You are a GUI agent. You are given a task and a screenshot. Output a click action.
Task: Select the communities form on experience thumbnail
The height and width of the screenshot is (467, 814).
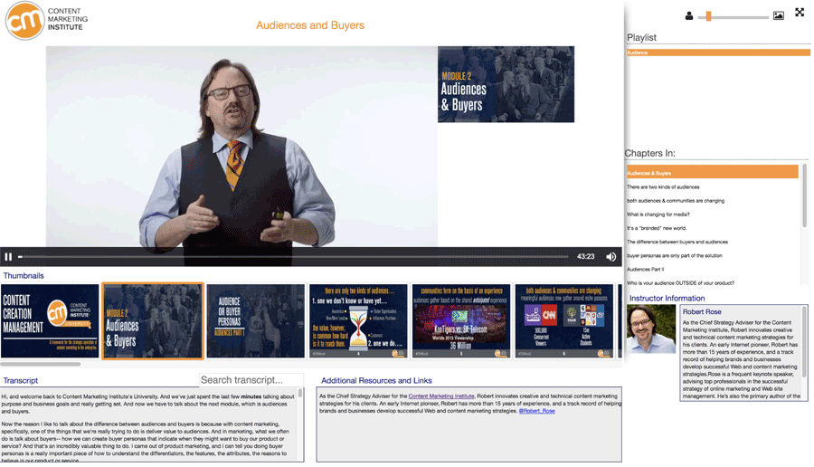(461, 320)
